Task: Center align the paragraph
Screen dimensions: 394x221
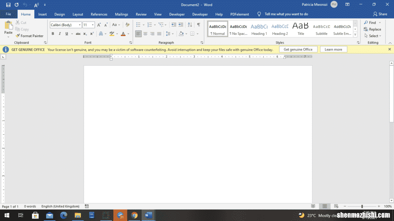Action: 145,34
